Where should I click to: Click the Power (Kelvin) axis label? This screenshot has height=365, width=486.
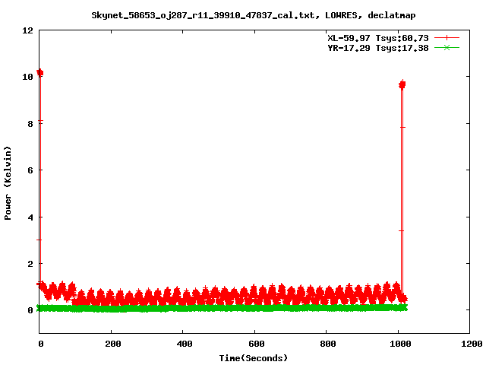click(8, 183)
